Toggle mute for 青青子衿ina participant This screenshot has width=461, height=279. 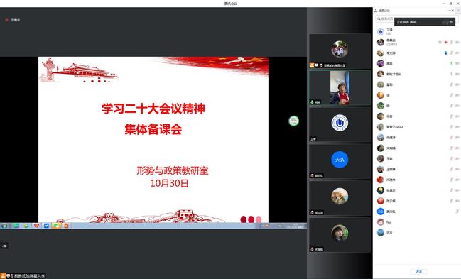tap(452, 127)
